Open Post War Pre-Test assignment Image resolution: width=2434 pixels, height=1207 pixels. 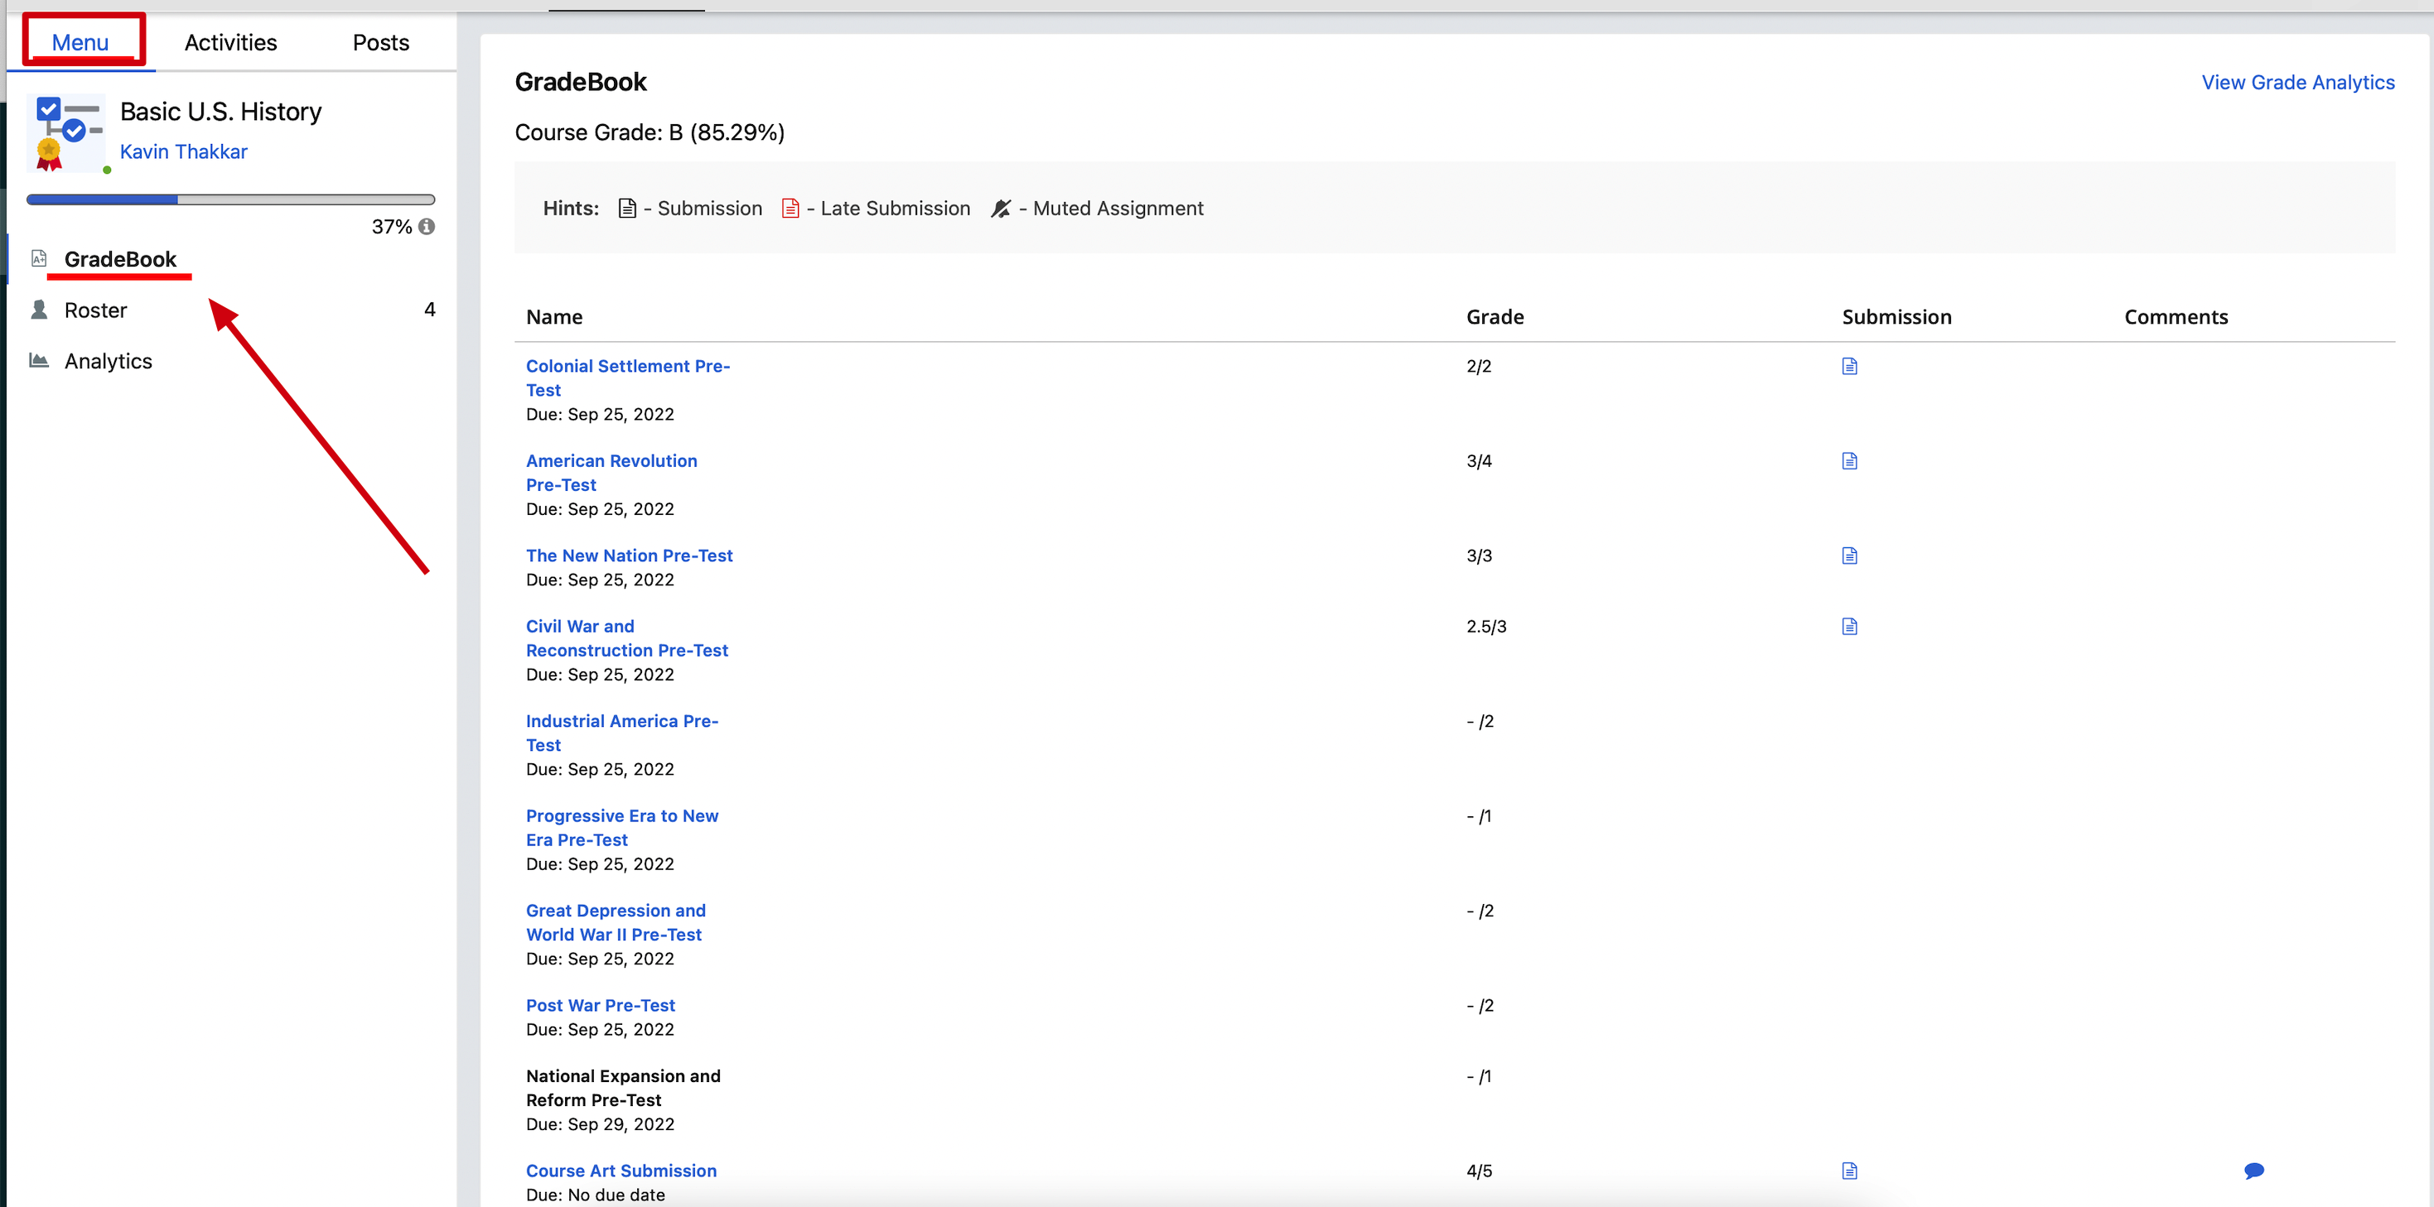(600, 1006)
